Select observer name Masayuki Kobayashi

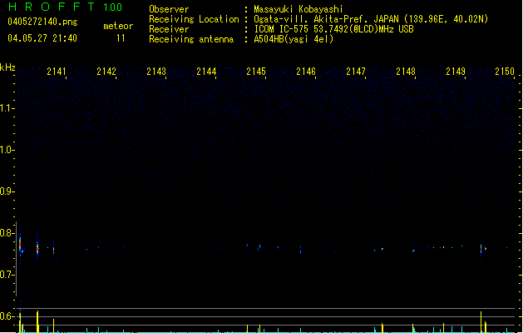click(299, 9)
